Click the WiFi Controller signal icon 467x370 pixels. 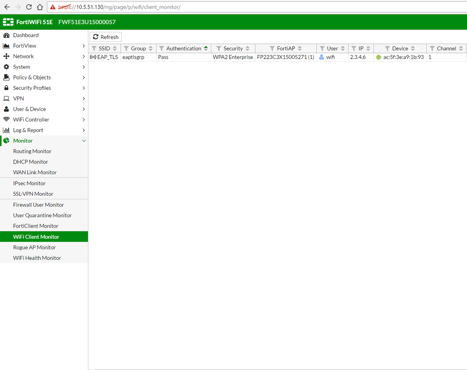coord(6,120)
